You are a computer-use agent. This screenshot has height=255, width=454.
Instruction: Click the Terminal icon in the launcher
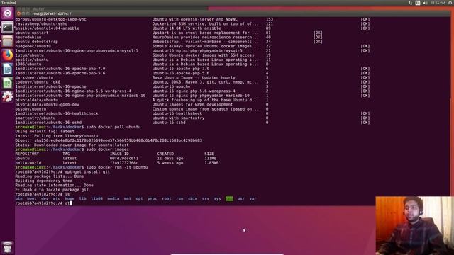pos(8,28)
